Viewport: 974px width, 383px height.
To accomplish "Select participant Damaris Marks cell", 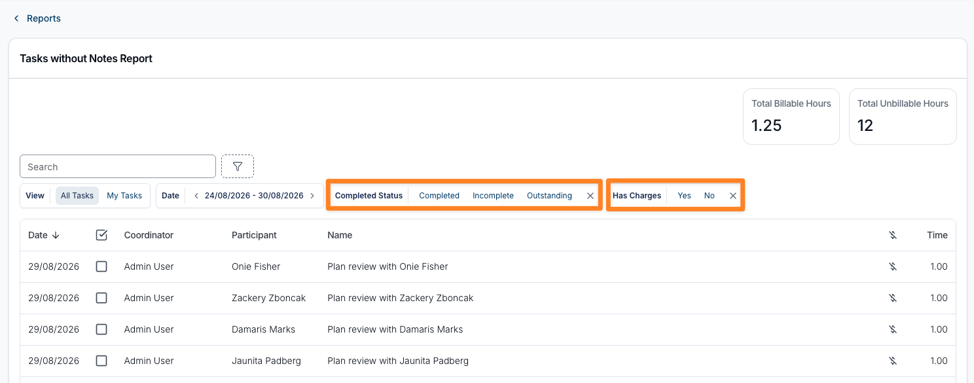I will click(x=263, y=329).
